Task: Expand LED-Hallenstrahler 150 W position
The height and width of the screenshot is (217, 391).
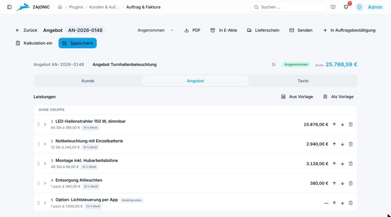Action: [45, 125]
